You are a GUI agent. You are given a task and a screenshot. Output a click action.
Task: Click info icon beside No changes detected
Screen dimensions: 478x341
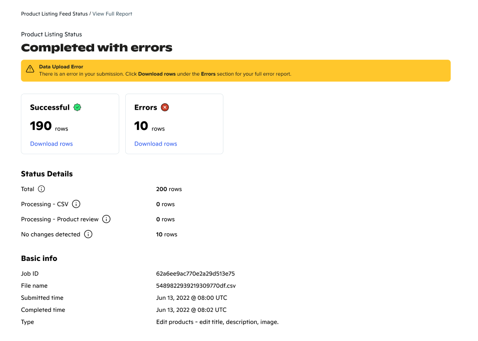88,234
